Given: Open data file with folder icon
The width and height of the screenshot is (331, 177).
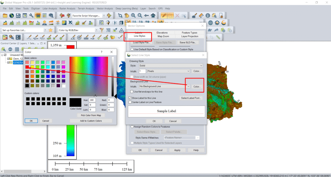Looking at the screenshot, I should [5, 15].
